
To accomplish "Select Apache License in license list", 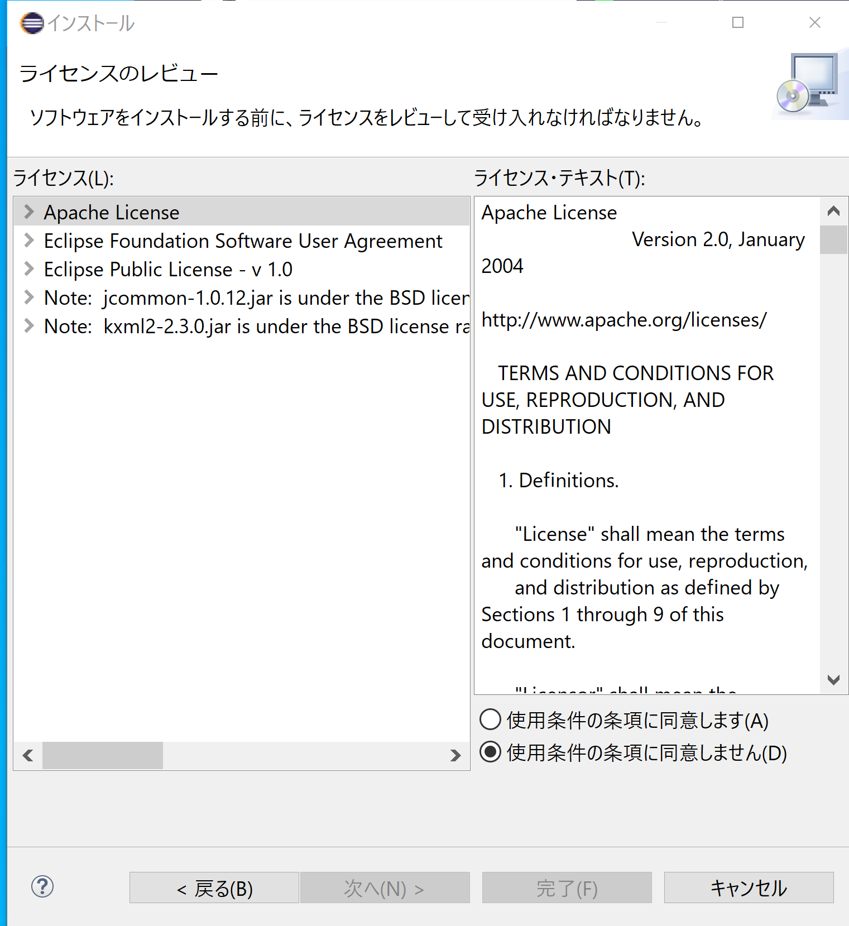I will coord(242,212).
